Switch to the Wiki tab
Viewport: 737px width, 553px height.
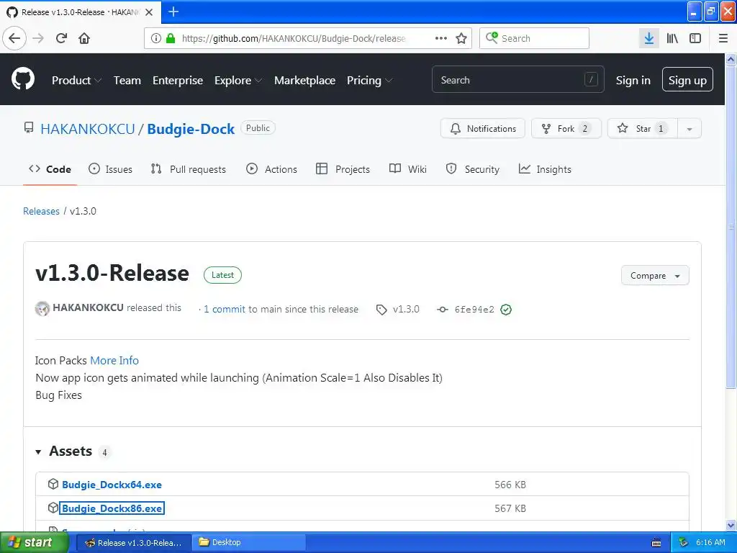pyautogui.click(x=408, y=169)
